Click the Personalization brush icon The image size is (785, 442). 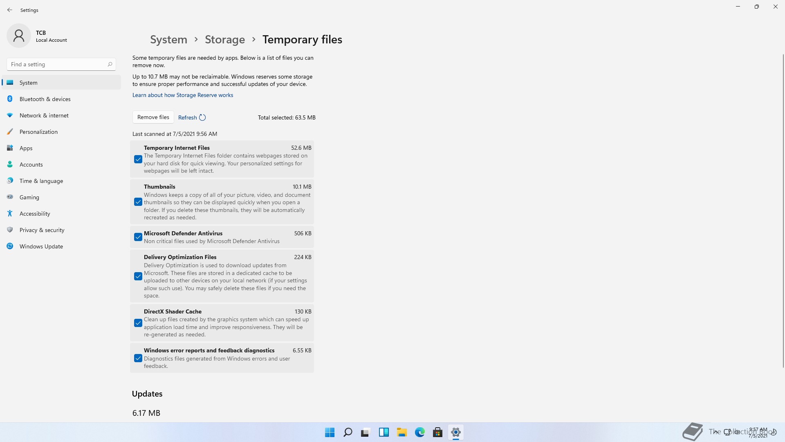[10, 131]
